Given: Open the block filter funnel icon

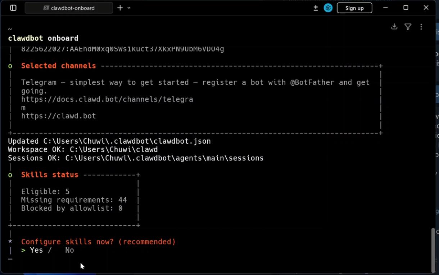Looking at the screenshot, I should tap(408, 27).
